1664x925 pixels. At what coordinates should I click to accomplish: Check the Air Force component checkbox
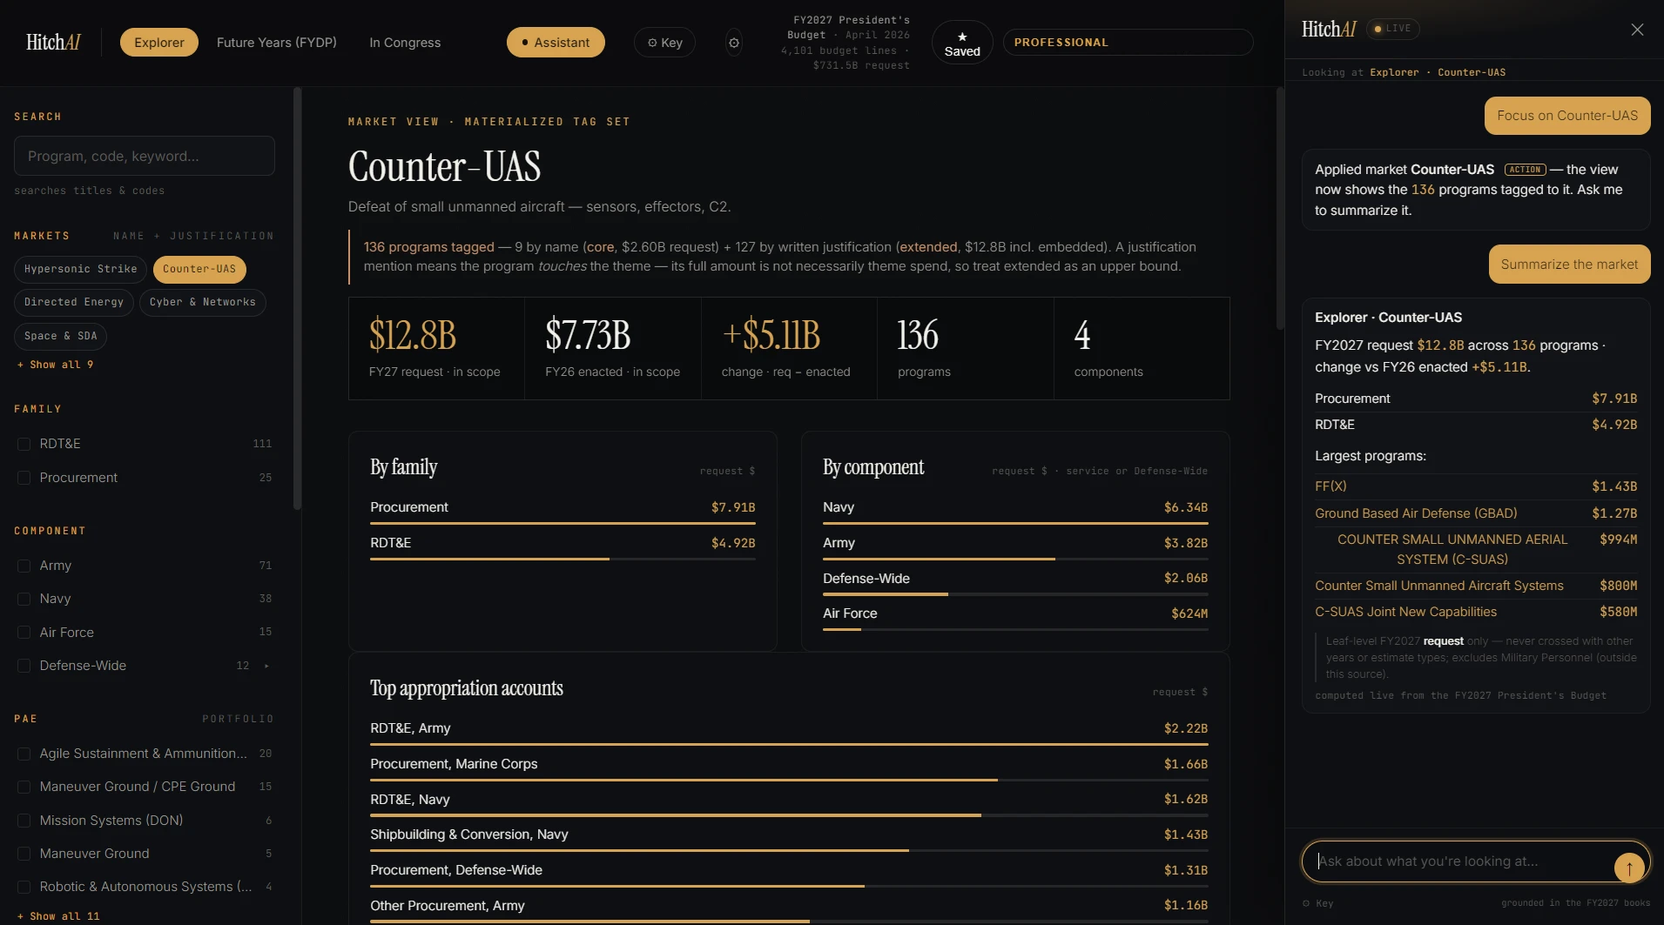[24, 633]
